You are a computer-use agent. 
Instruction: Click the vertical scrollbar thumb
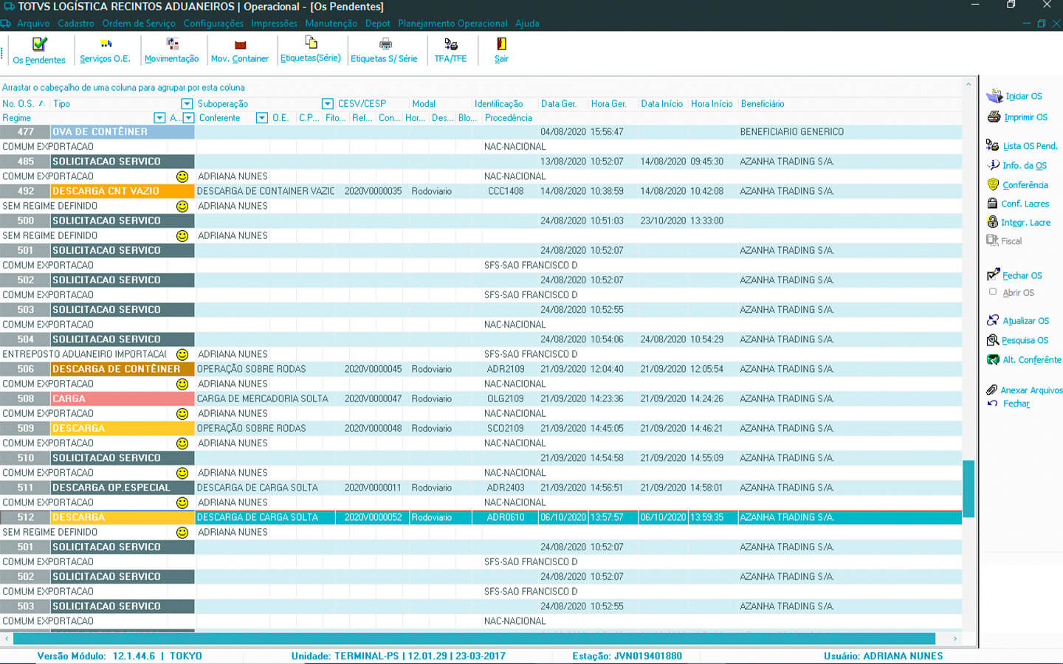(x=969, y=488)
